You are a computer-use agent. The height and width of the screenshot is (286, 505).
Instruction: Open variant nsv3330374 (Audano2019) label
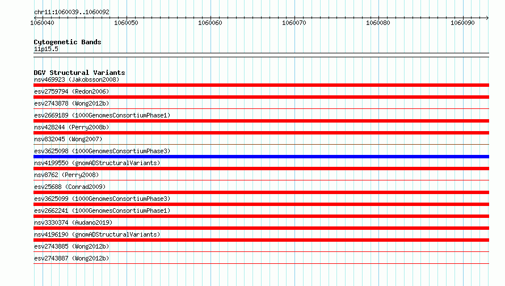[73, 222]
